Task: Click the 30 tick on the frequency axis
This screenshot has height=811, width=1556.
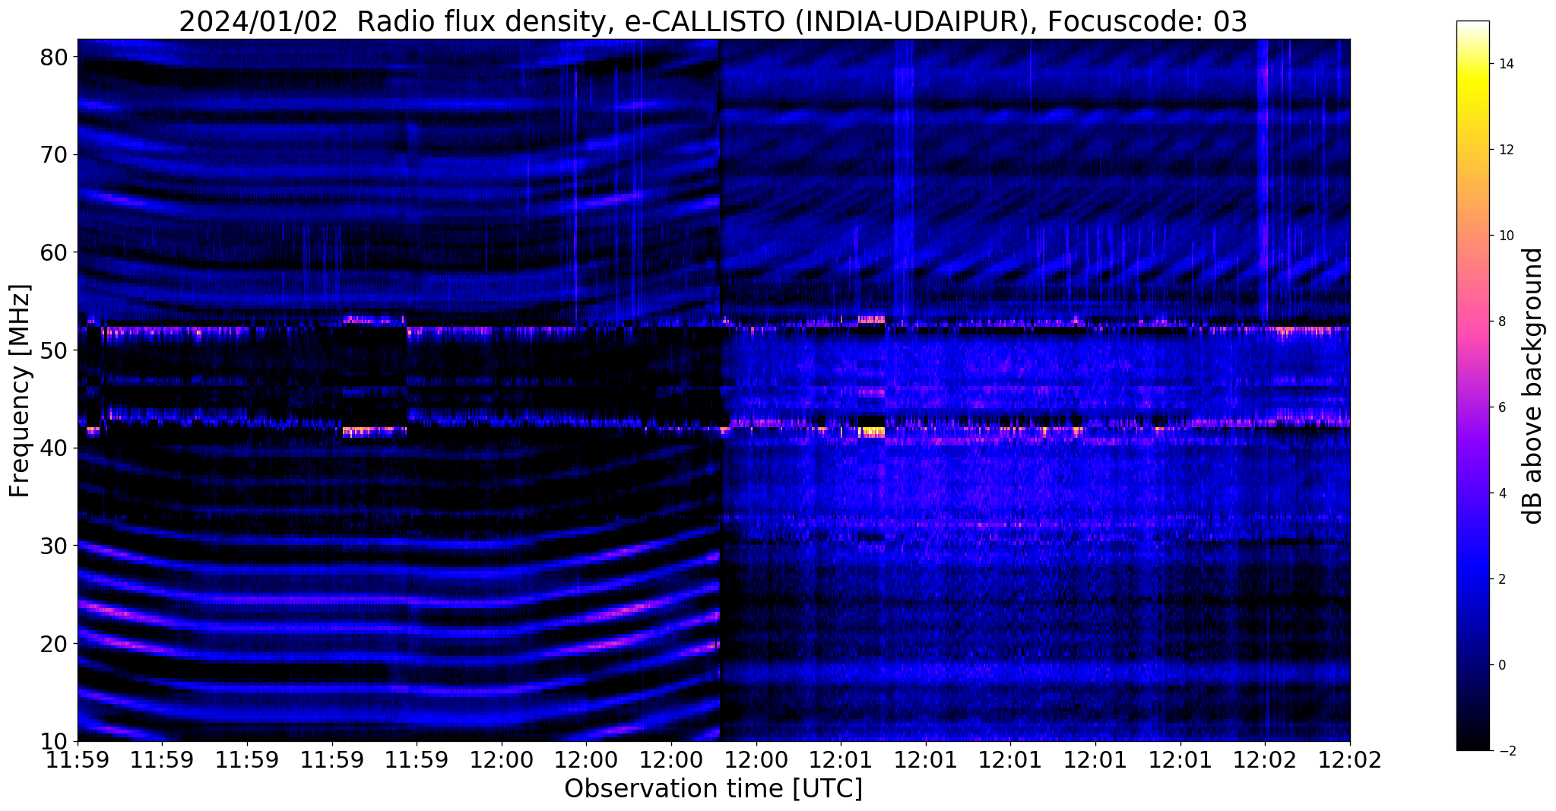Action: tap(55, 546)
